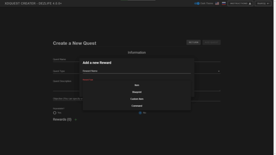This screenshot has height=155, width=276.
Task: Click the exit arrow icon next to Выход
Action: coord(268,3)
